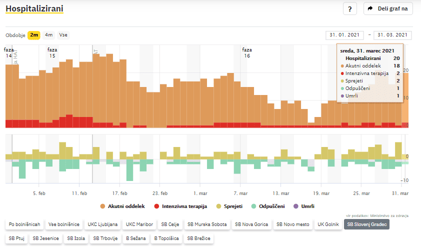
Task: Select the Vse bolnišnice filter
Action: click(x=64, y=225)
